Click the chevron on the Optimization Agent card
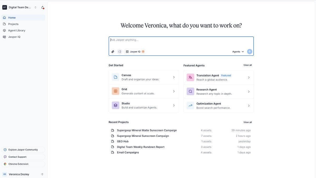 click(x=249, y=106)
